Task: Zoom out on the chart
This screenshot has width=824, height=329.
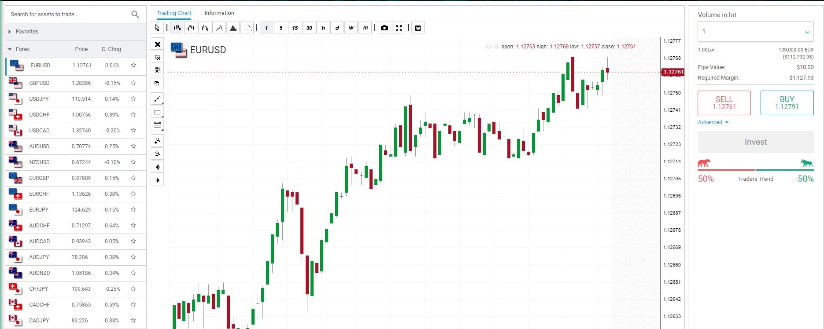Action: [157, 154]
